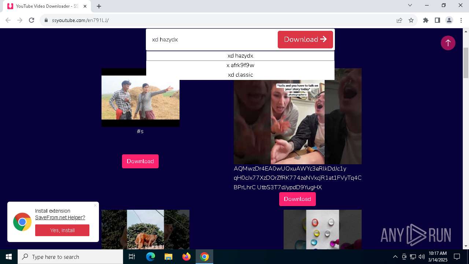This screenshot has width=469, height=264.
Task: Select suggestion 'xd hazydx'
Action: click(x=240, y=56)
